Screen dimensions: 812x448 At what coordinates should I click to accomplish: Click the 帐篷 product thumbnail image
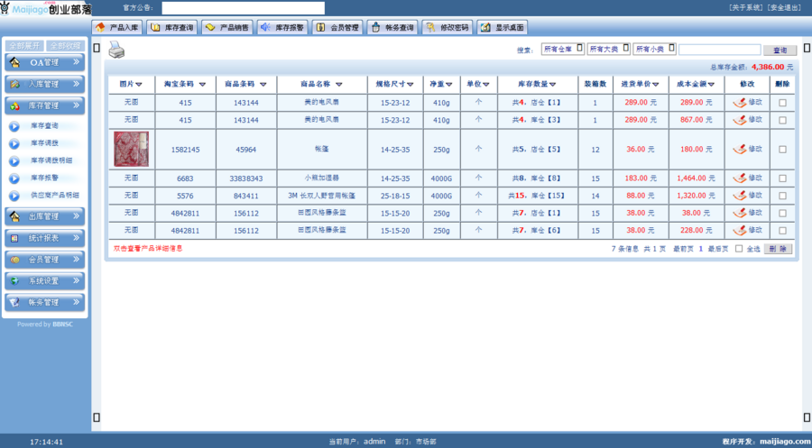(x=132, y=149)
